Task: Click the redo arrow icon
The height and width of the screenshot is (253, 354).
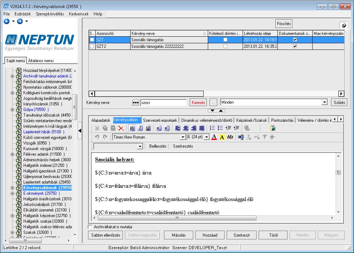Action: [x=105, y=137]
